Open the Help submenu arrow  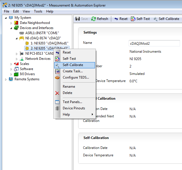pos(92,114)
